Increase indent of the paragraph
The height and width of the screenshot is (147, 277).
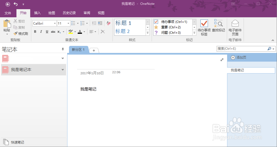coord(100,23)
